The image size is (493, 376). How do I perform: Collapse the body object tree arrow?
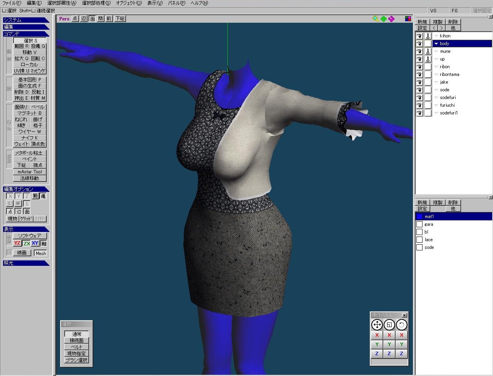click(x=436, y=44)
